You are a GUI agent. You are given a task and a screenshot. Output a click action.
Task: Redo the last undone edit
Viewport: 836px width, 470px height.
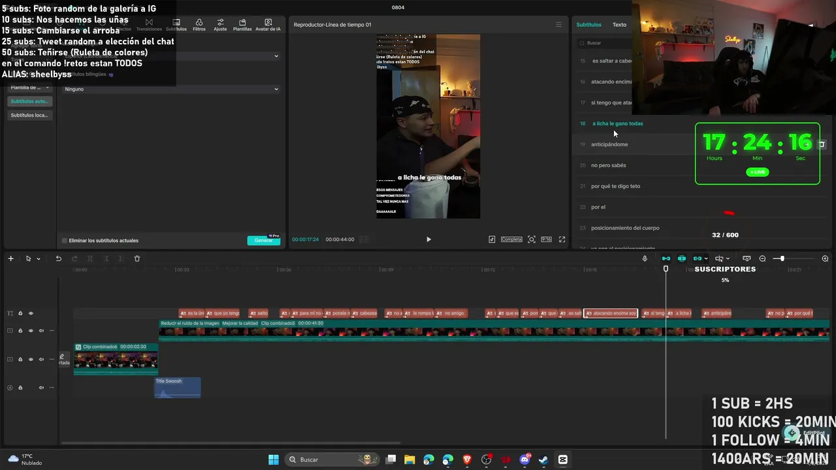click(74, 258)
